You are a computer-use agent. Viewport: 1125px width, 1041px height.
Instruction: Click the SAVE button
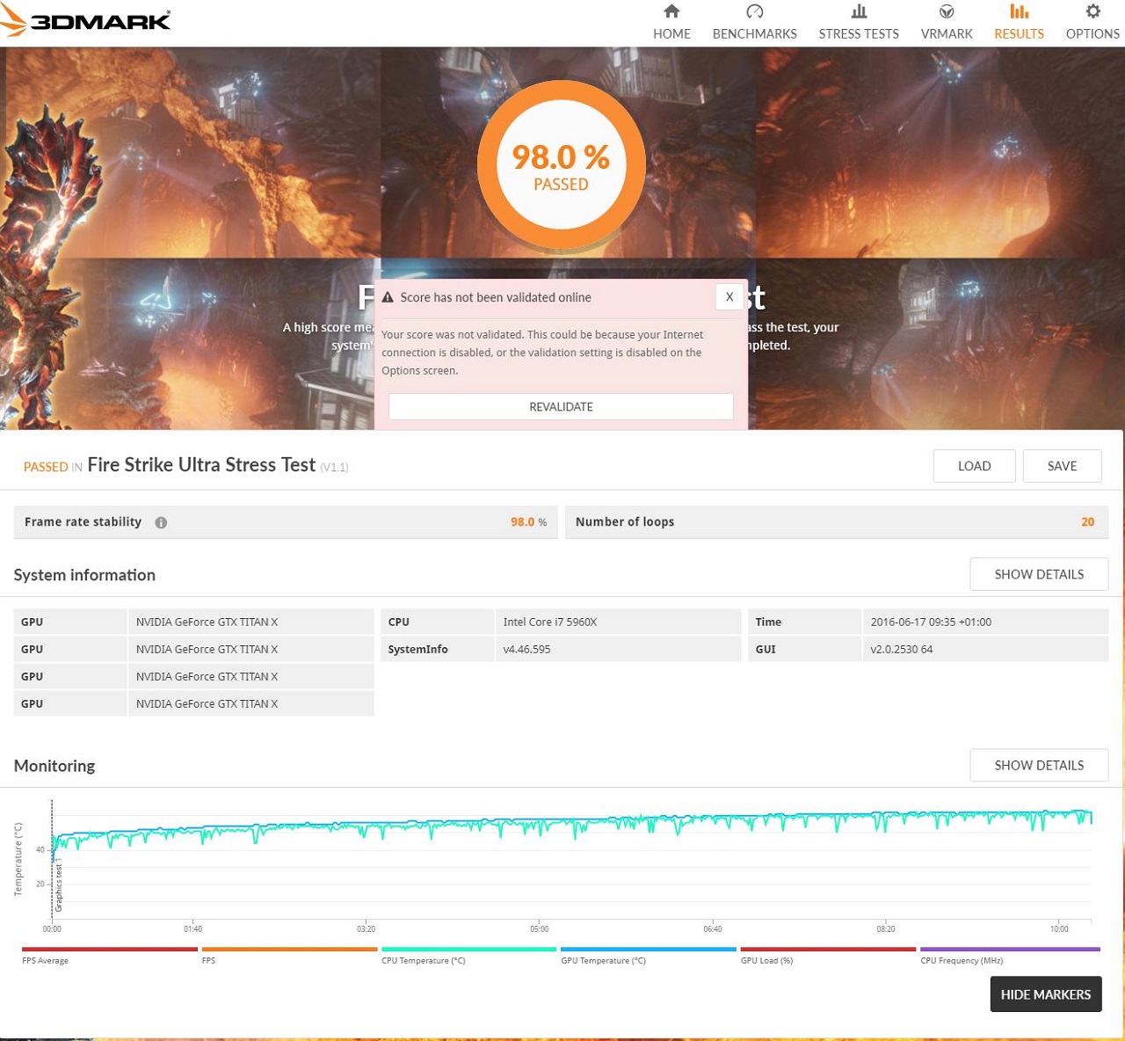(x=1062, y=466)
